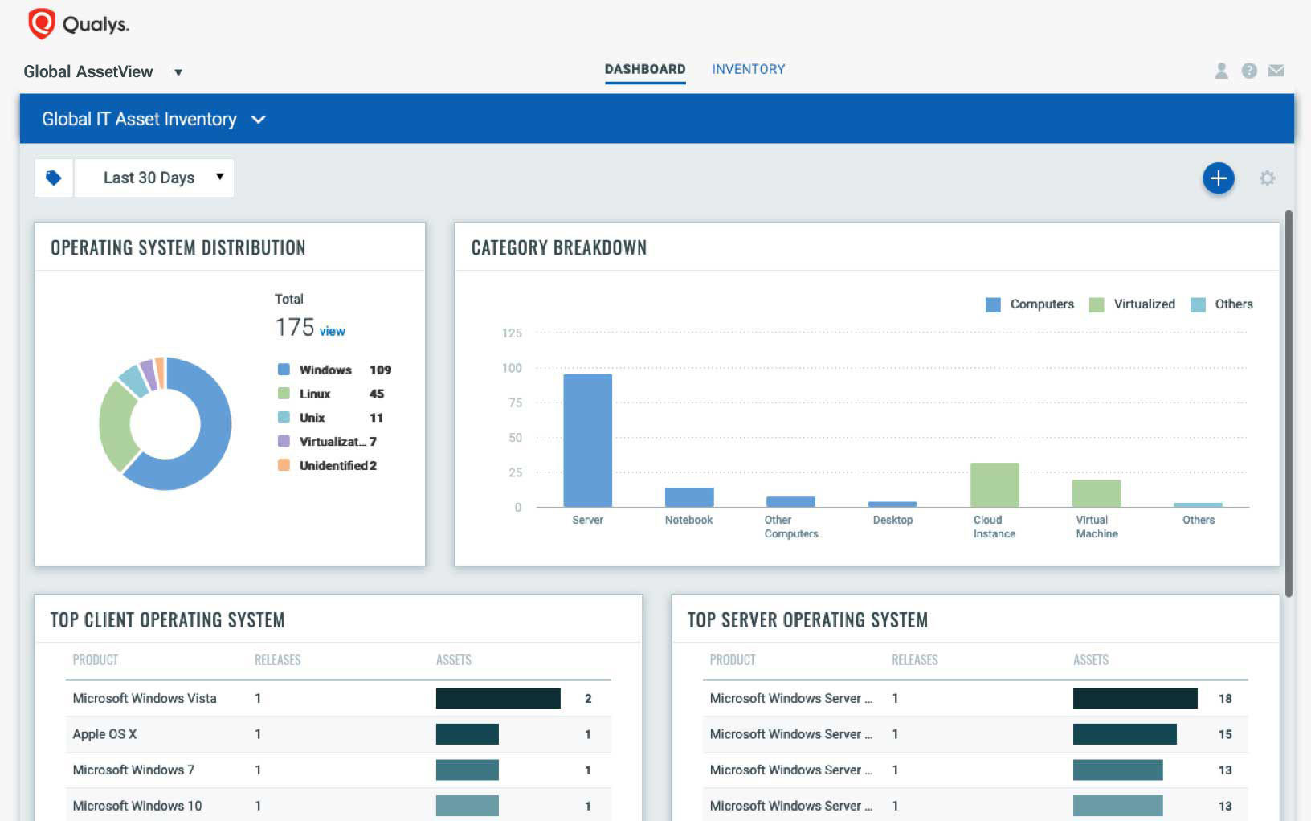Open the dashboard settings gear icon
The image size is (1311, 821).
[x=1268, y=178]
